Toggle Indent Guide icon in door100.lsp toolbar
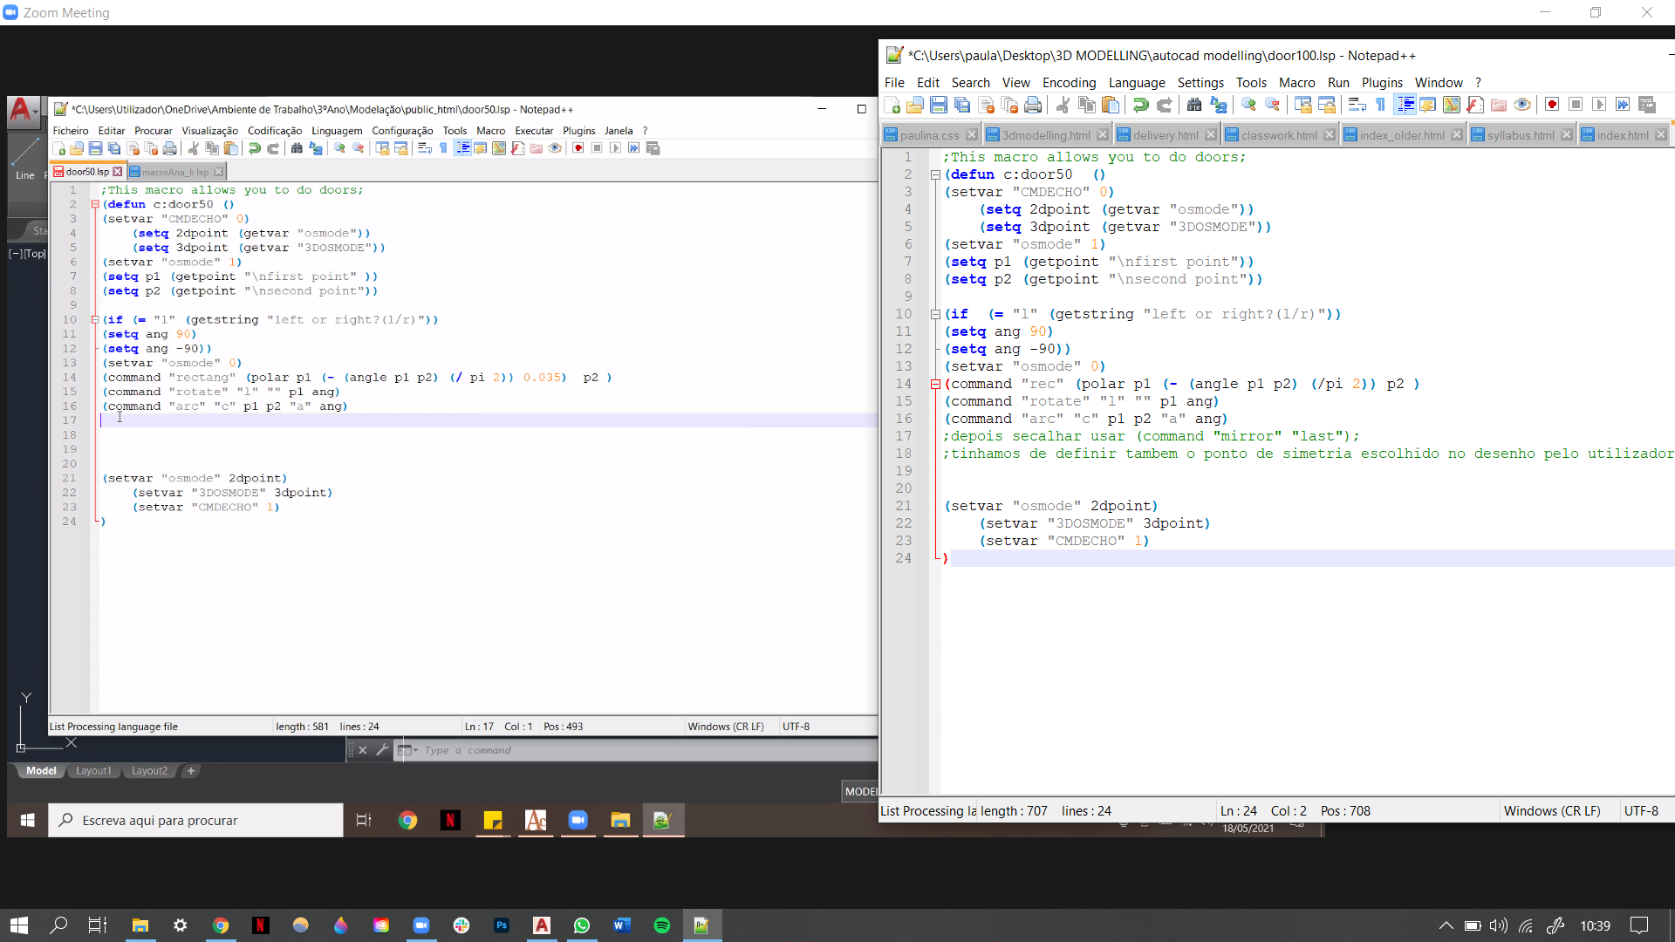This screenshot has height=942, width=1675. (1405, 106)
